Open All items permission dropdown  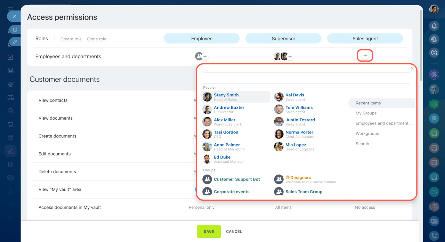283,207
